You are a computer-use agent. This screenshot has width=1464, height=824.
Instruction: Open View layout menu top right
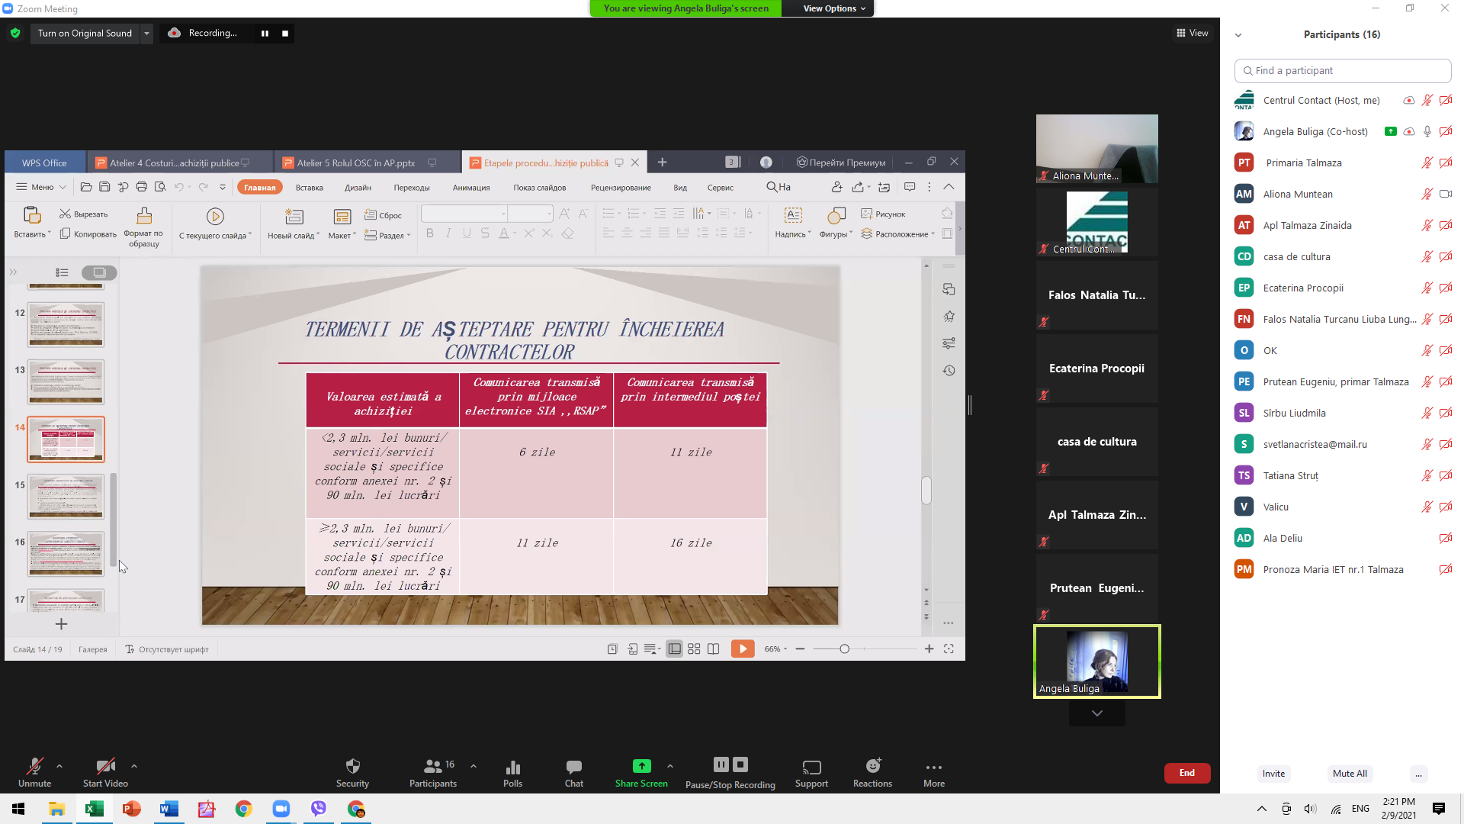[x=1193, y=33]
